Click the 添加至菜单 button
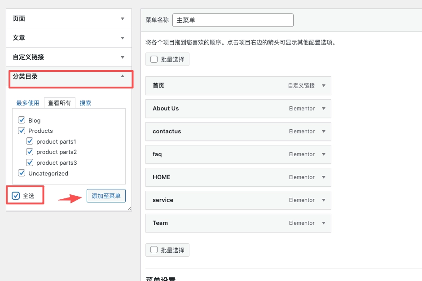The width and height of the screenshot is (422, 281). tap(106, 196)
